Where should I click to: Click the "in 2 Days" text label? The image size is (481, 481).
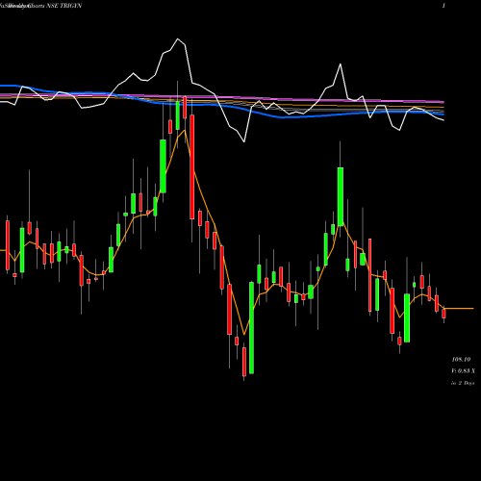pos(463,383)
